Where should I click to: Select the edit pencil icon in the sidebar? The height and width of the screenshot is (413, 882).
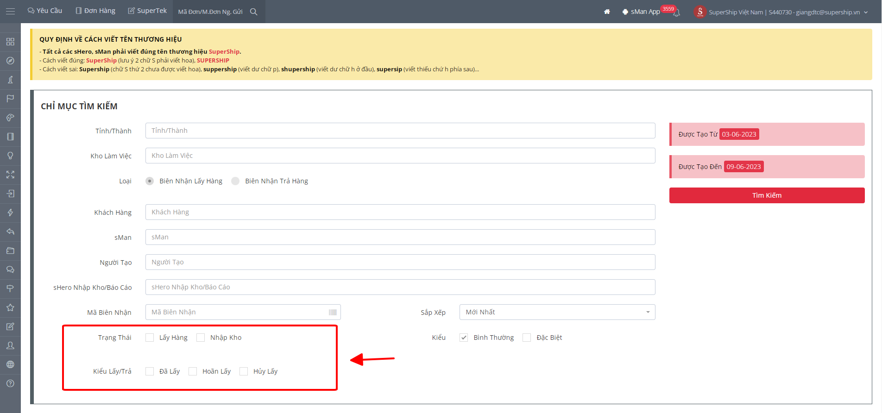(x=10, y=326)
